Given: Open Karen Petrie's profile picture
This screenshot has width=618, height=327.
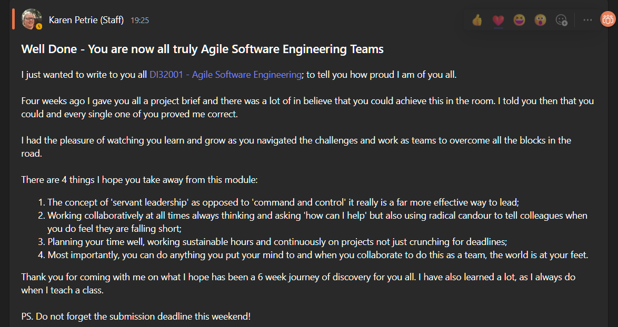Looking at the screenshot, I should click(31, 18).
